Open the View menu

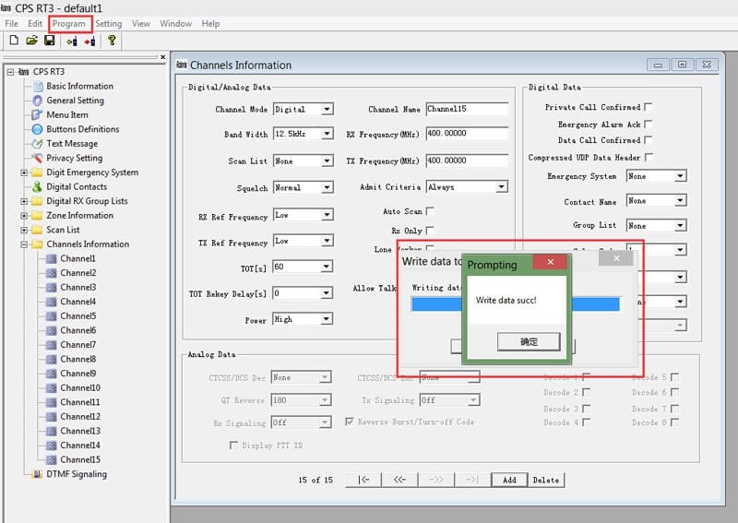140,24
